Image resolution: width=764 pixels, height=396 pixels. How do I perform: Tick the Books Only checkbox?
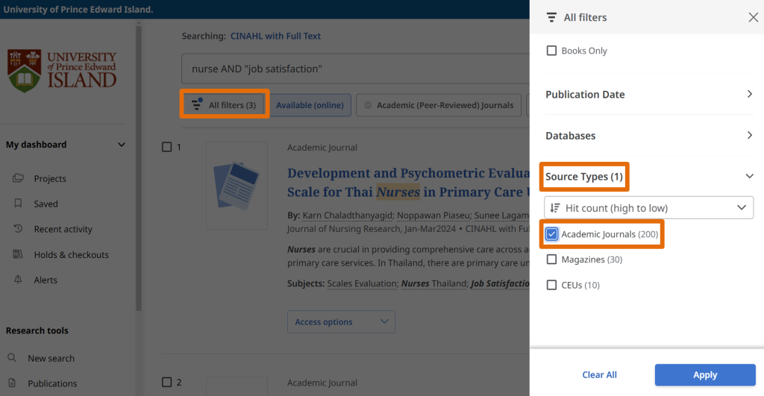click(552, 51)
